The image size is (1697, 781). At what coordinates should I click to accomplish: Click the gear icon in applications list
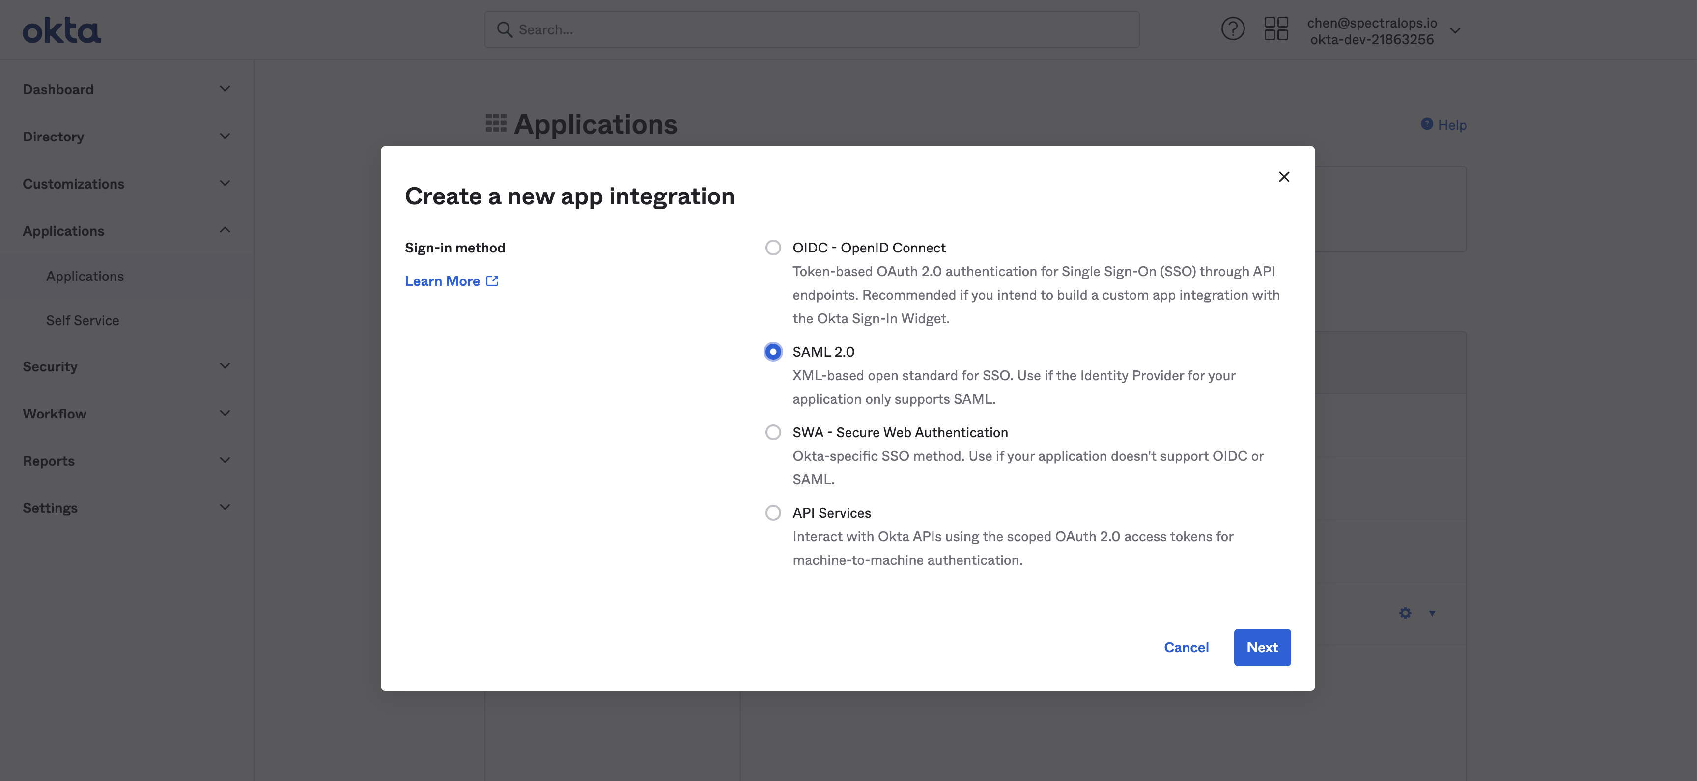1405,613
